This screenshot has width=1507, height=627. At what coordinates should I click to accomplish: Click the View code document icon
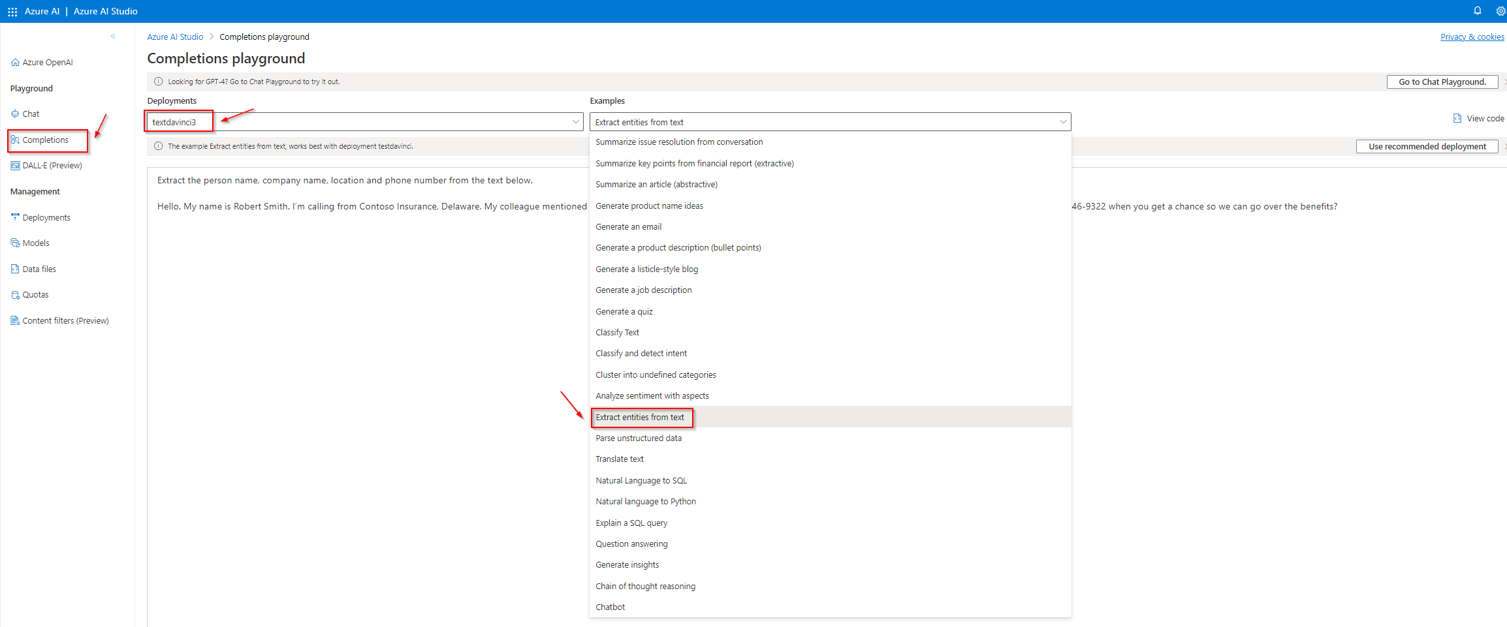click(x=1457, y=118)
